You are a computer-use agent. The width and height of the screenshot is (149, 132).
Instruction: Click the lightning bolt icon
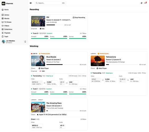coord(142,3)
